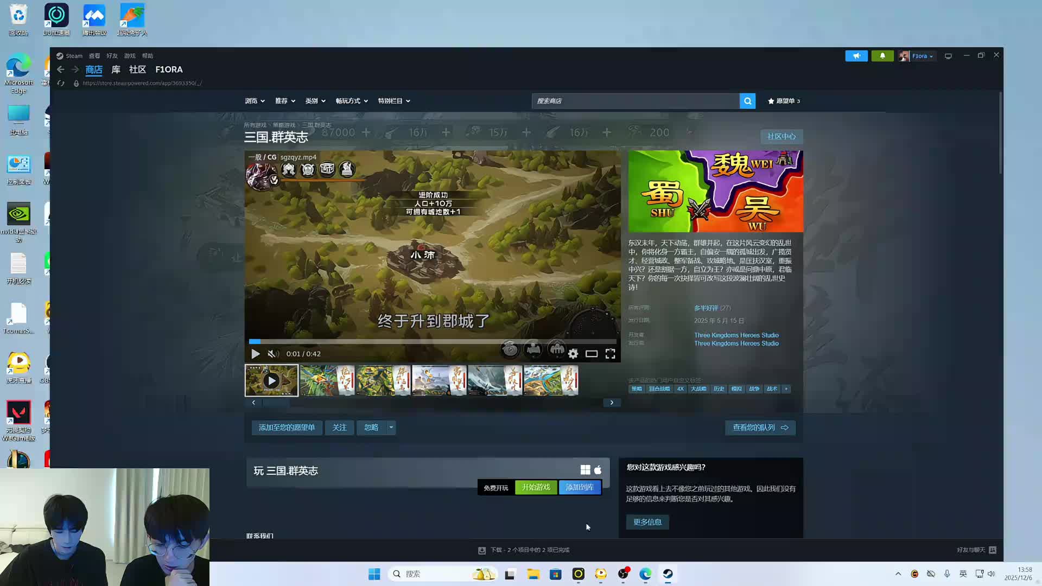Open video player settings gear
Viewport: 1042px width, 586px height.
[573, 354]
